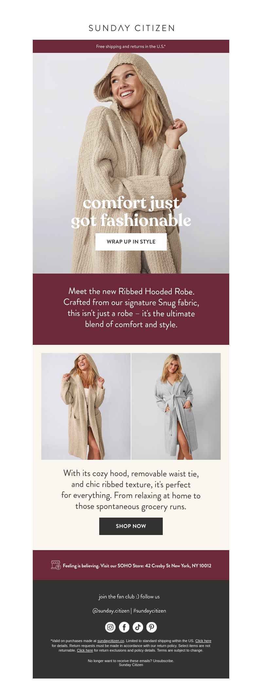Open the Pinterest social icon

coord(152,627)
